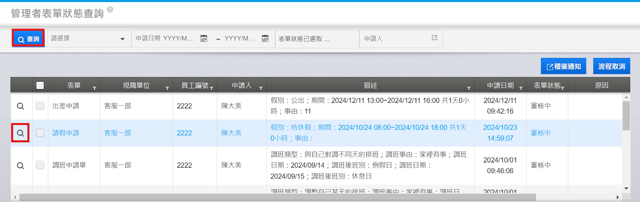Click the 申請人 popup selector icon
This screenshot has height=202, width=640.
tap(434, 38)
